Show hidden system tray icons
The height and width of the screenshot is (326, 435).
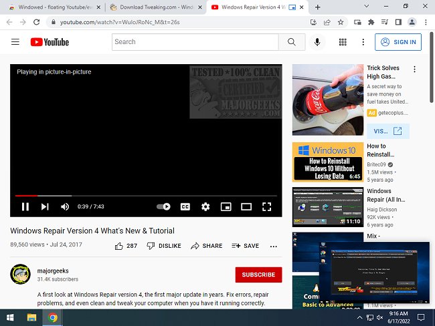point(359,317)
